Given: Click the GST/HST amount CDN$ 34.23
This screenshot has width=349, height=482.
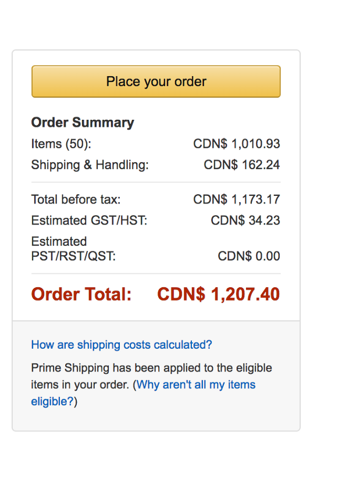Looking at the screenshot, I should coord(245,220).
